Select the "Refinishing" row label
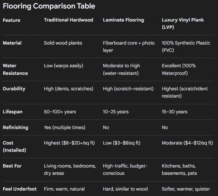 click(x=16, y=128)
